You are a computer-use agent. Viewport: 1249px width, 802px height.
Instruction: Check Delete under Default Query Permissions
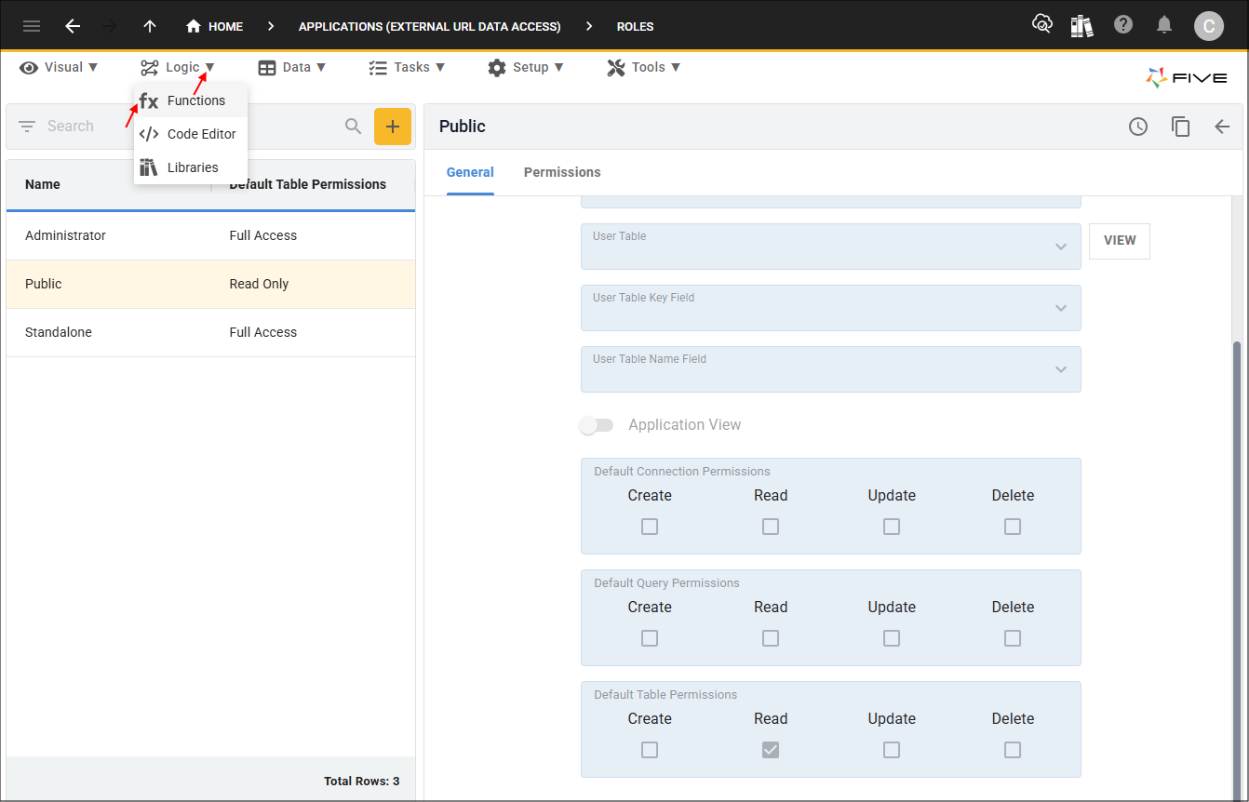point(1013,638)
